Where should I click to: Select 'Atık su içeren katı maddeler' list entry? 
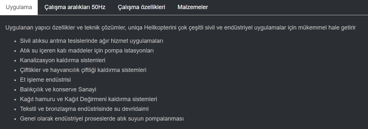pyautogui.click(x=87, y=51)
